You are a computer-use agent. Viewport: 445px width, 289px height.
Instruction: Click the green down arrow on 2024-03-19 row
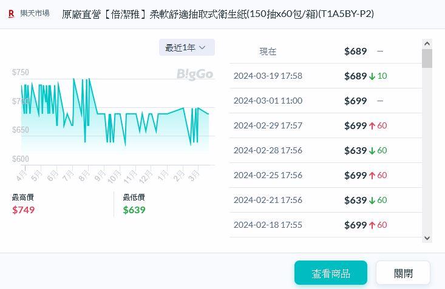coord(372,76)
